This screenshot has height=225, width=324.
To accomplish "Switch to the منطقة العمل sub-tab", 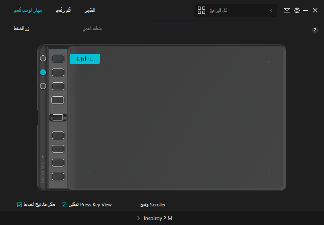I will click(92, 29).
